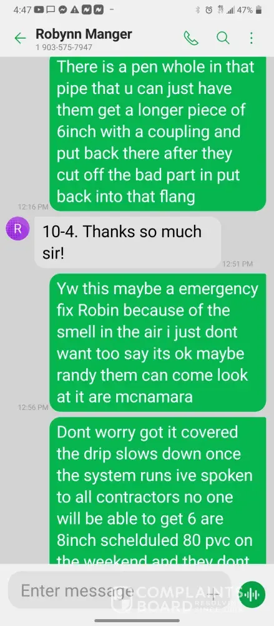Tap the alarm clock status bar icon
The image size is (274, 626).
pyautogui.click(x=208, y=10)
